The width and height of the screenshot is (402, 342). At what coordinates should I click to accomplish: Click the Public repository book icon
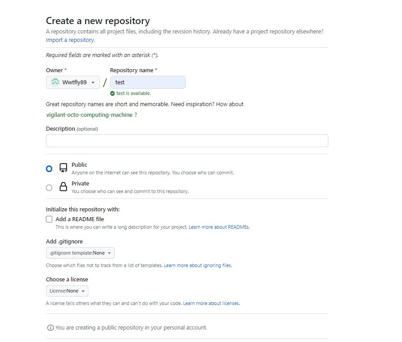click(x=63, y=168)
